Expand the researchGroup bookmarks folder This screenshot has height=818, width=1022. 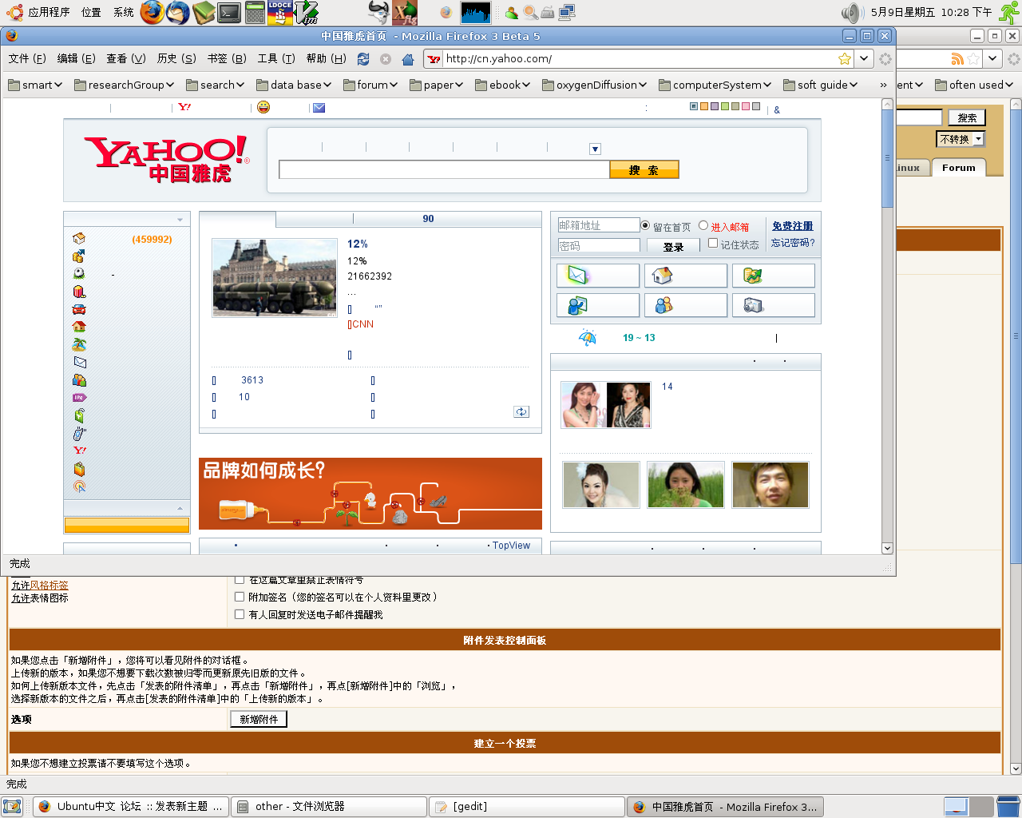click(125, 85)
